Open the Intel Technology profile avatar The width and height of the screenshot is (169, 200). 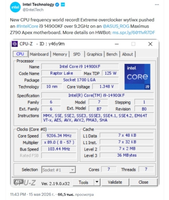click(x=15, y=7)
